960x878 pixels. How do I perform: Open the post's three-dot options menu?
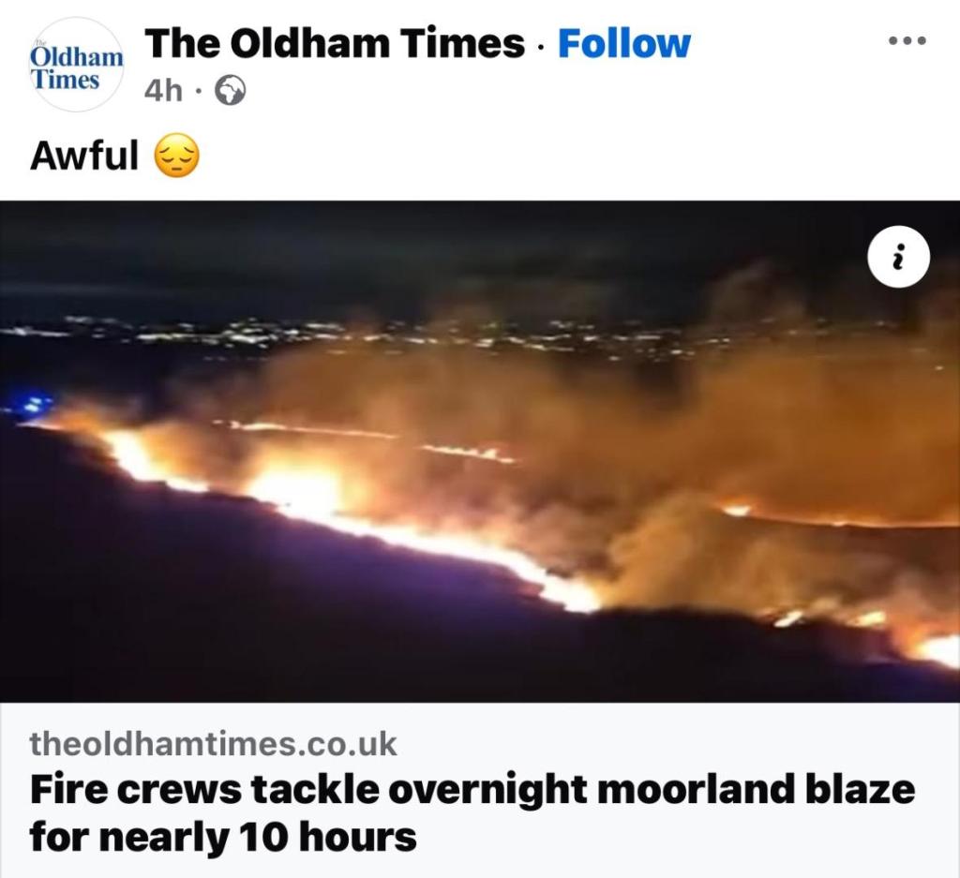click(x=907, y=41)
